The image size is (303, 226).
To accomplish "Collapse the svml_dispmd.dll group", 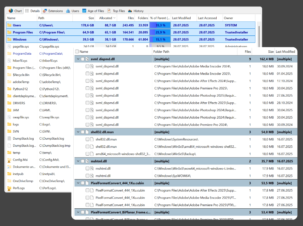I will pyautogui.click(x=78, y=59).
